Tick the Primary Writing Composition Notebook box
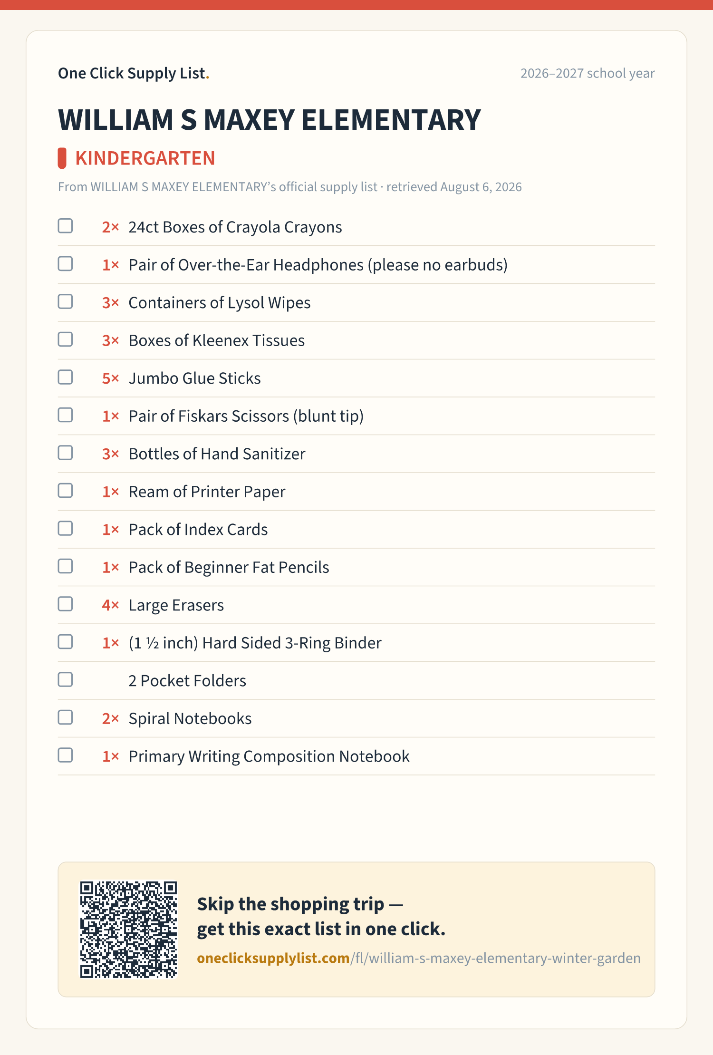 pyautogui.click(x=65, y=755)
